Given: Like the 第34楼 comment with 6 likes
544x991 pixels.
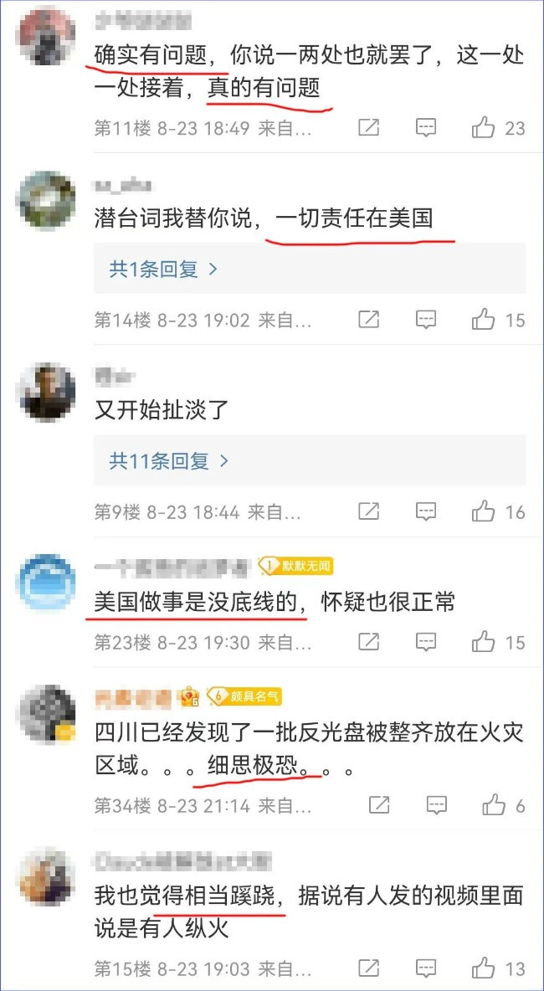Looking at the screenshot, I should click(x=494, y=804).
